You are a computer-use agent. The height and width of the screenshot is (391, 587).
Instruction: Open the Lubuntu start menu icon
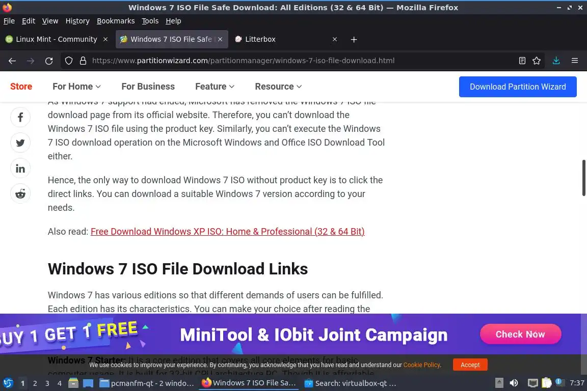pos(8,383)
